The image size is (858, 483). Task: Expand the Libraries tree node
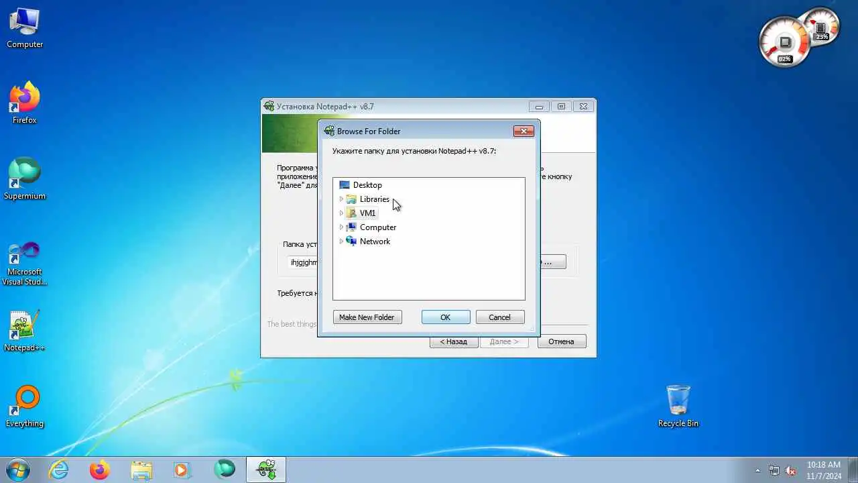pos(341,199)
